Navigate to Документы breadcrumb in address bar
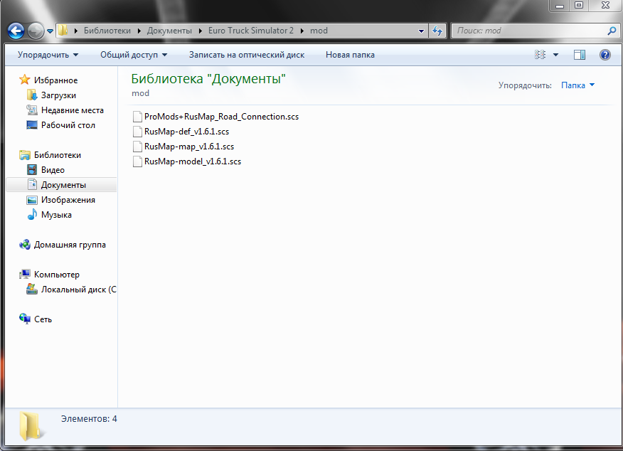The image size is (623, 451). [169, 31]
